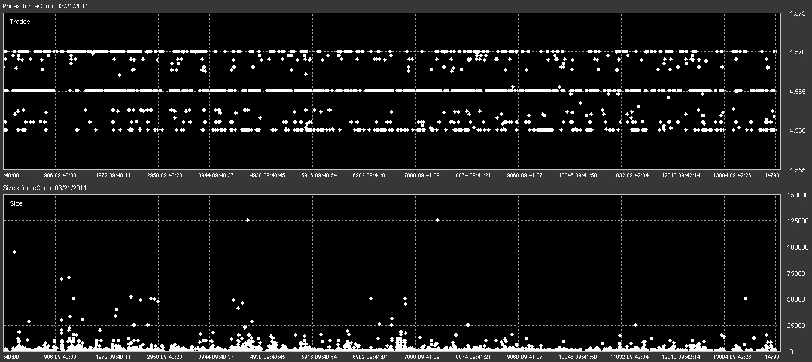Click the 4.565 price axis label

click(796, 92)
